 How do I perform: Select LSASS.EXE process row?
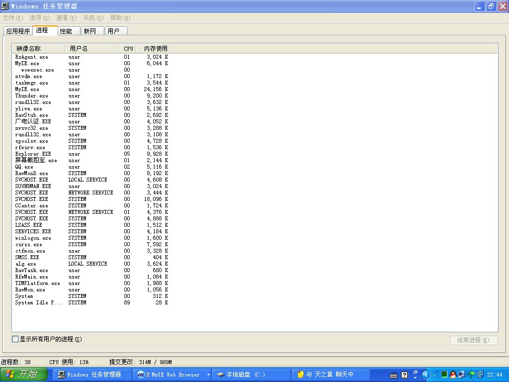(91, 225)
